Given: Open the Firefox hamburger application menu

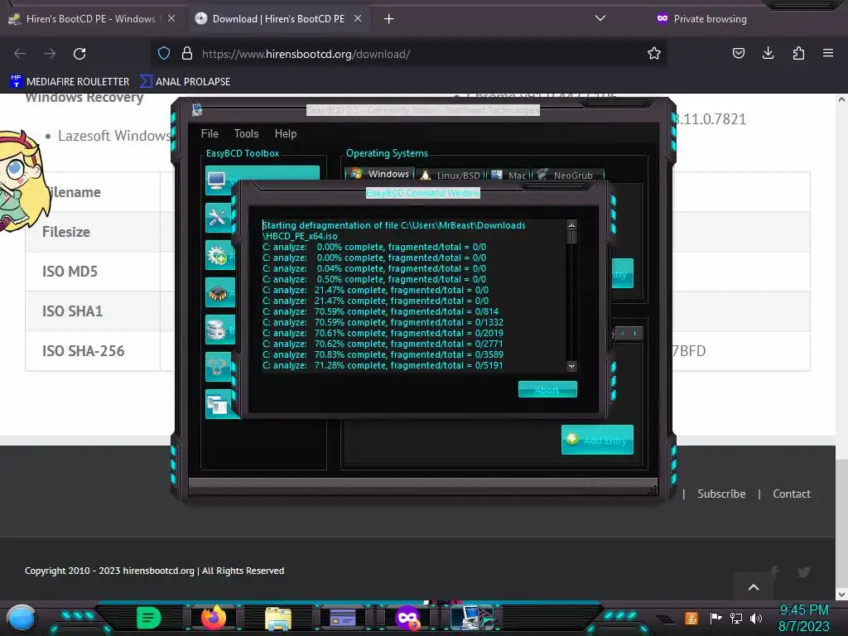Looking at the screenshot, I should point(828,53).
